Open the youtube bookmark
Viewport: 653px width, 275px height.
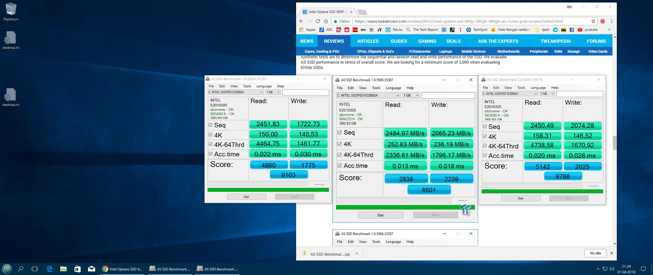click(588, 30)
